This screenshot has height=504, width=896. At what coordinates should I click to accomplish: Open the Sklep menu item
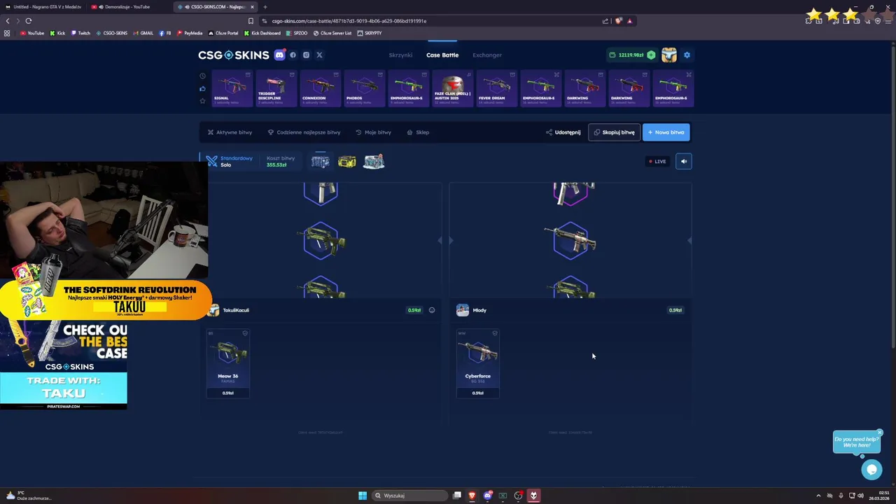pos(418,132)
